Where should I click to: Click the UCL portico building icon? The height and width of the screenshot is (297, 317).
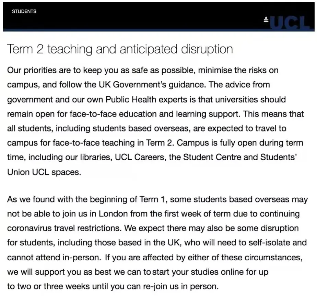pos(266,20)
